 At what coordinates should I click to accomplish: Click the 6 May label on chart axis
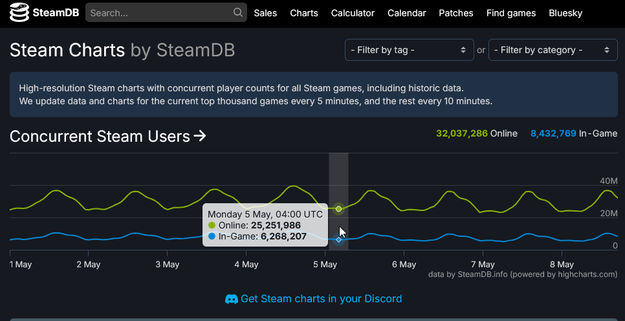pos(404,265)
